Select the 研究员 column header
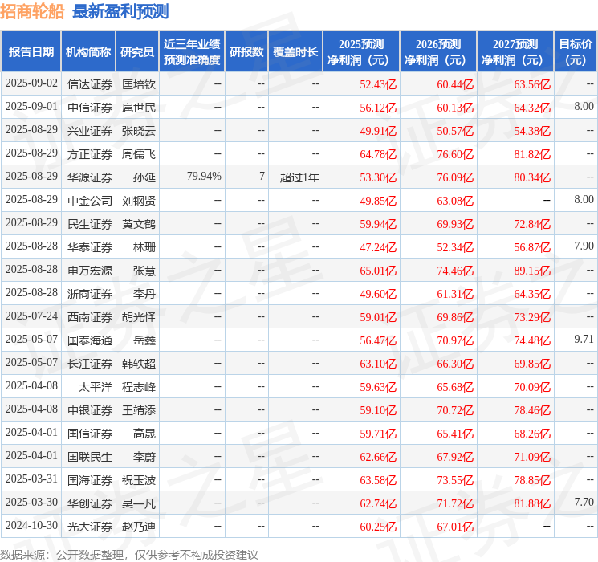This screenshot has height=562, width=598. tap(137, 52)
